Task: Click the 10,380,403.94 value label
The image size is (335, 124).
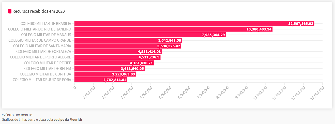Action: pyautogui.click(x=259, y=29)
